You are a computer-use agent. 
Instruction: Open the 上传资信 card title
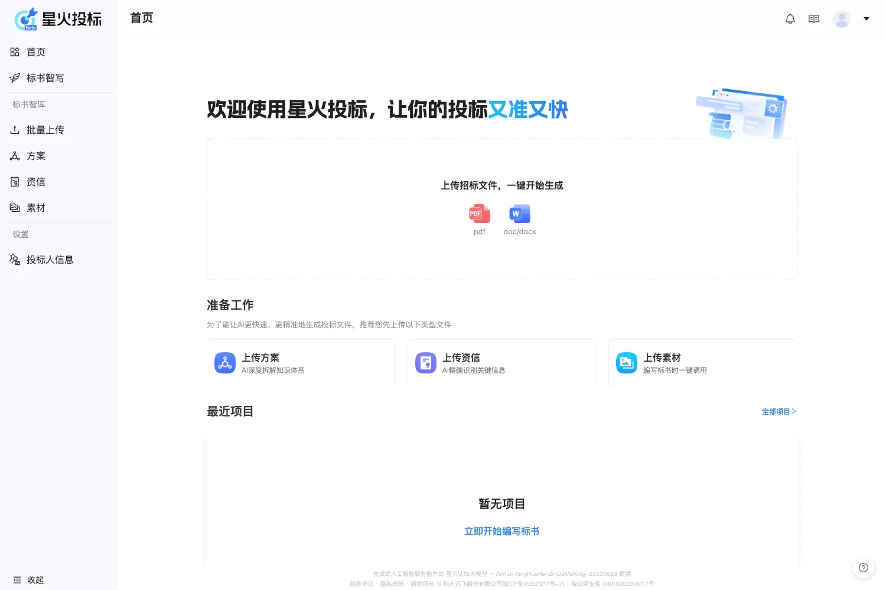(x=461, y=358)
